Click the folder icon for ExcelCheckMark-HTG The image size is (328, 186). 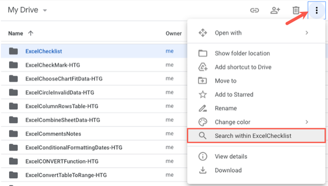click(x=13, y=65)
